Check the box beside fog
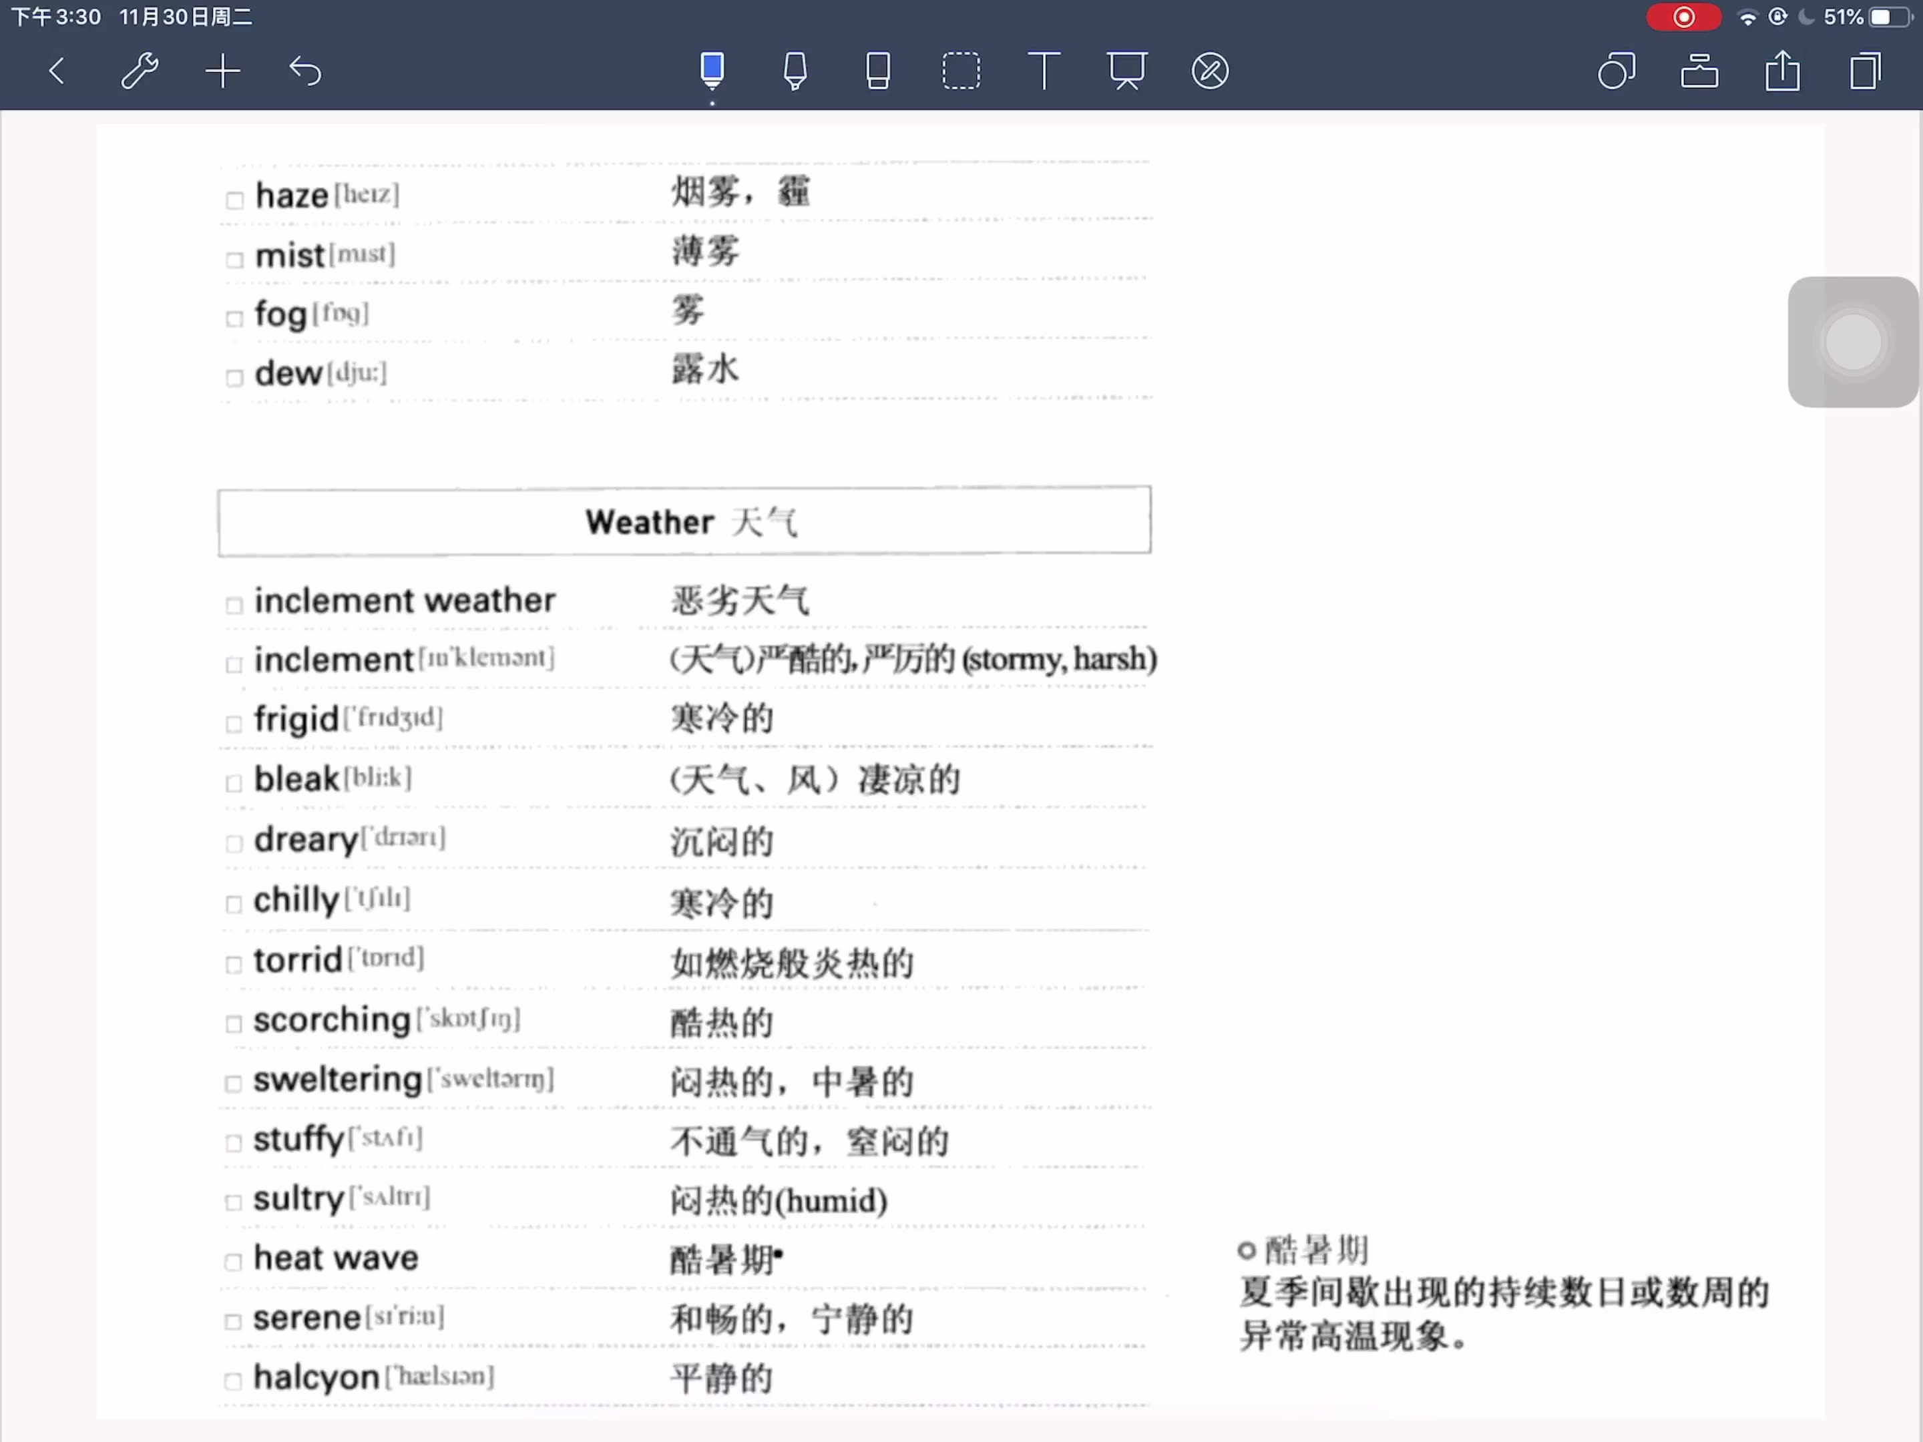The width and height of the screenshot is (1923, 1442). click(x=235, y=319)
